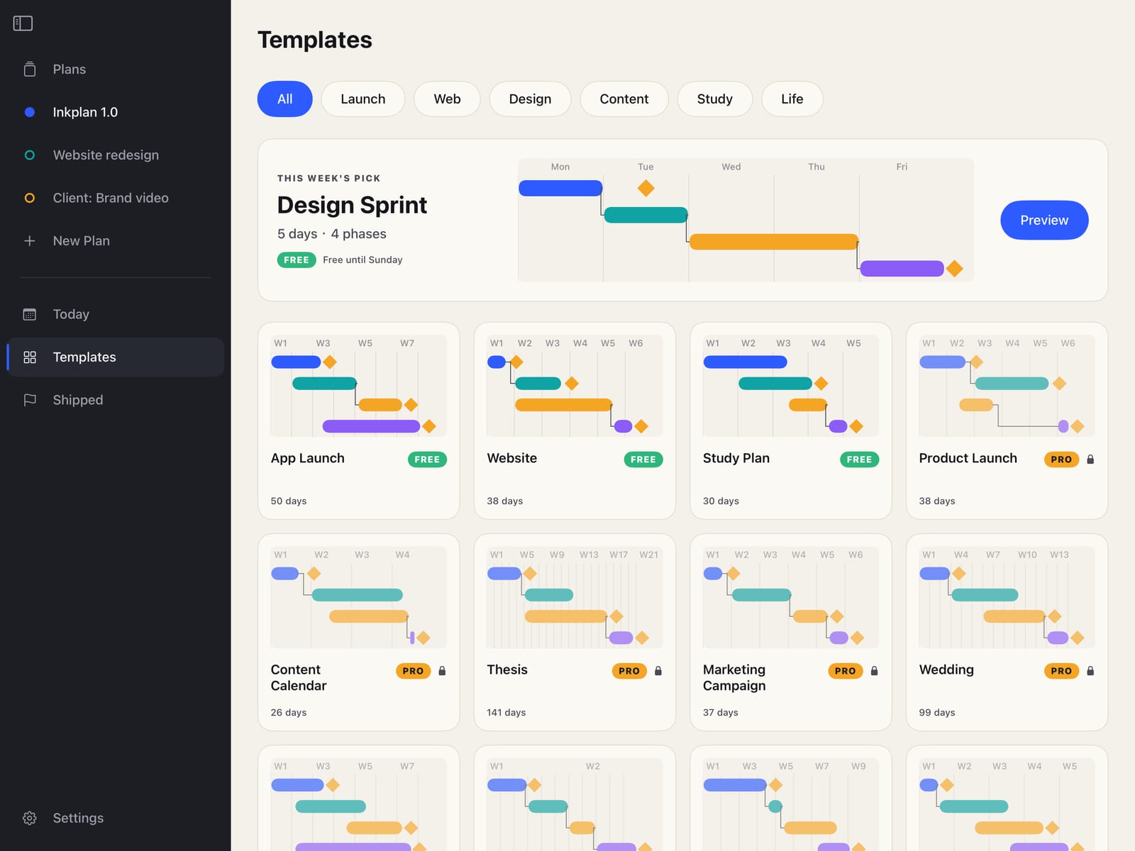Screen dimensions: 1135x851
Task: Click the PRO badge on Content Calendar
Action: pos(413,671)
